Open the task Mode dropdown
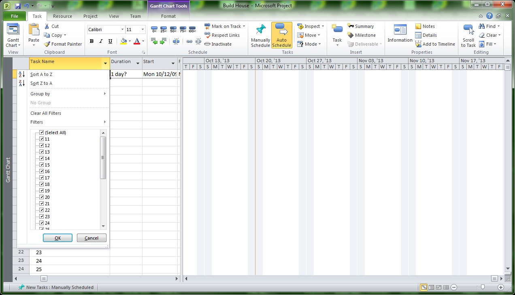The width and height of the screenshot is (515, 295). point(309,44)
